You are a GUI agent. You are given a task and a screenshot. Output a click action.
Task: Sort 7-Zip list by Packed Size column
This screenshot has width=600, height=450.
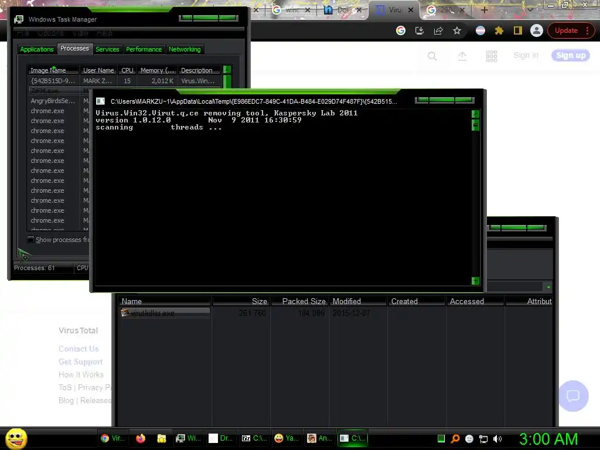[299, 301]
